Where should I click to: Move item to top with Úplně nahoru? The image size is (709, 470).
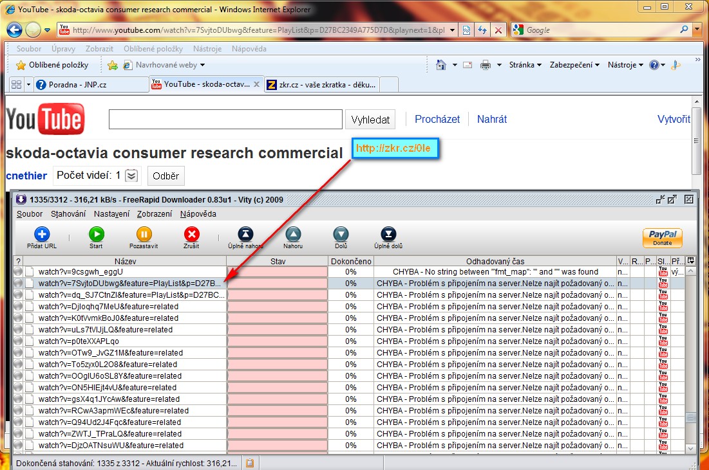tap(245, 234)
